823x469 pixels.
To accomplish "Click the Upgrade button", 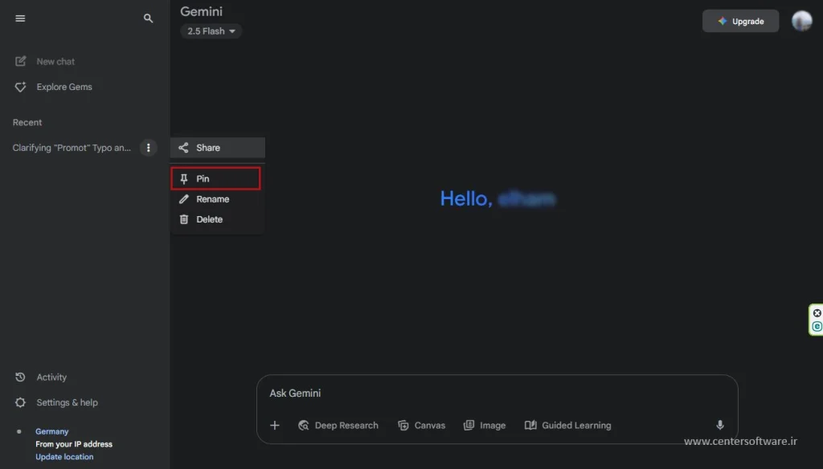I will [x=740, y=21].
